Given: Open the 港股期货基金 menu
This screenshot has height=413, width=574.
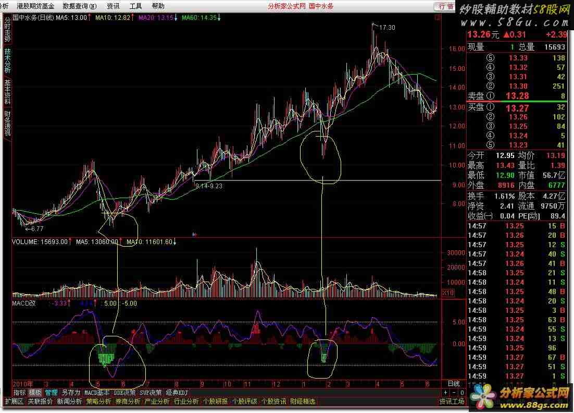Looking at the screenshot, I should (x=35, y=6).
